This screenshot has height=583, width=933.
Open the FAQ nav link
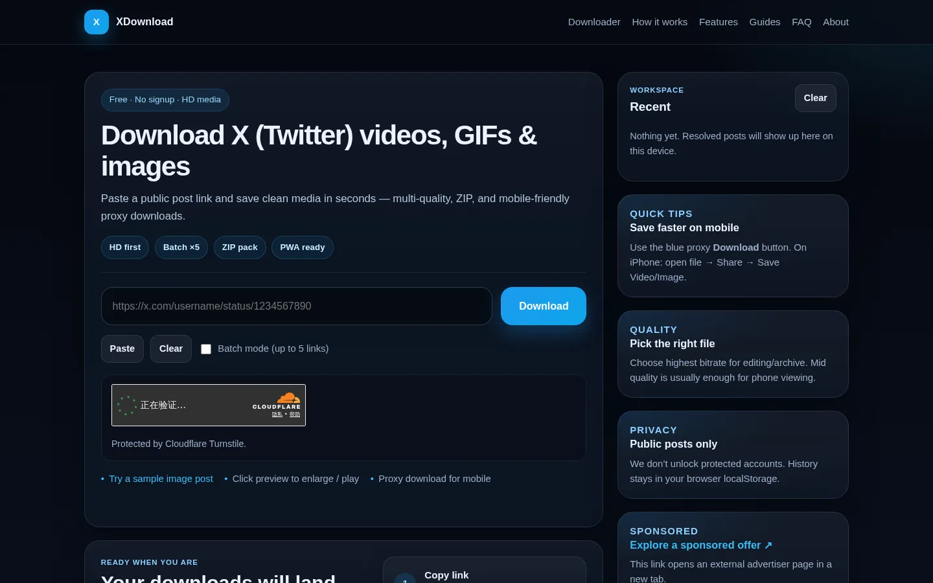tap(801, 22)
